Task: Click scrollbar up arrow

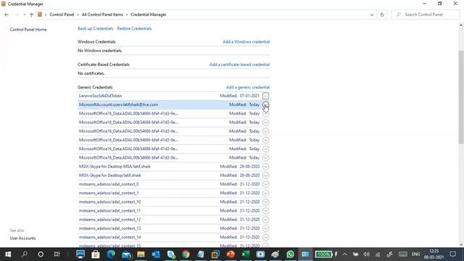Action: 461,25
